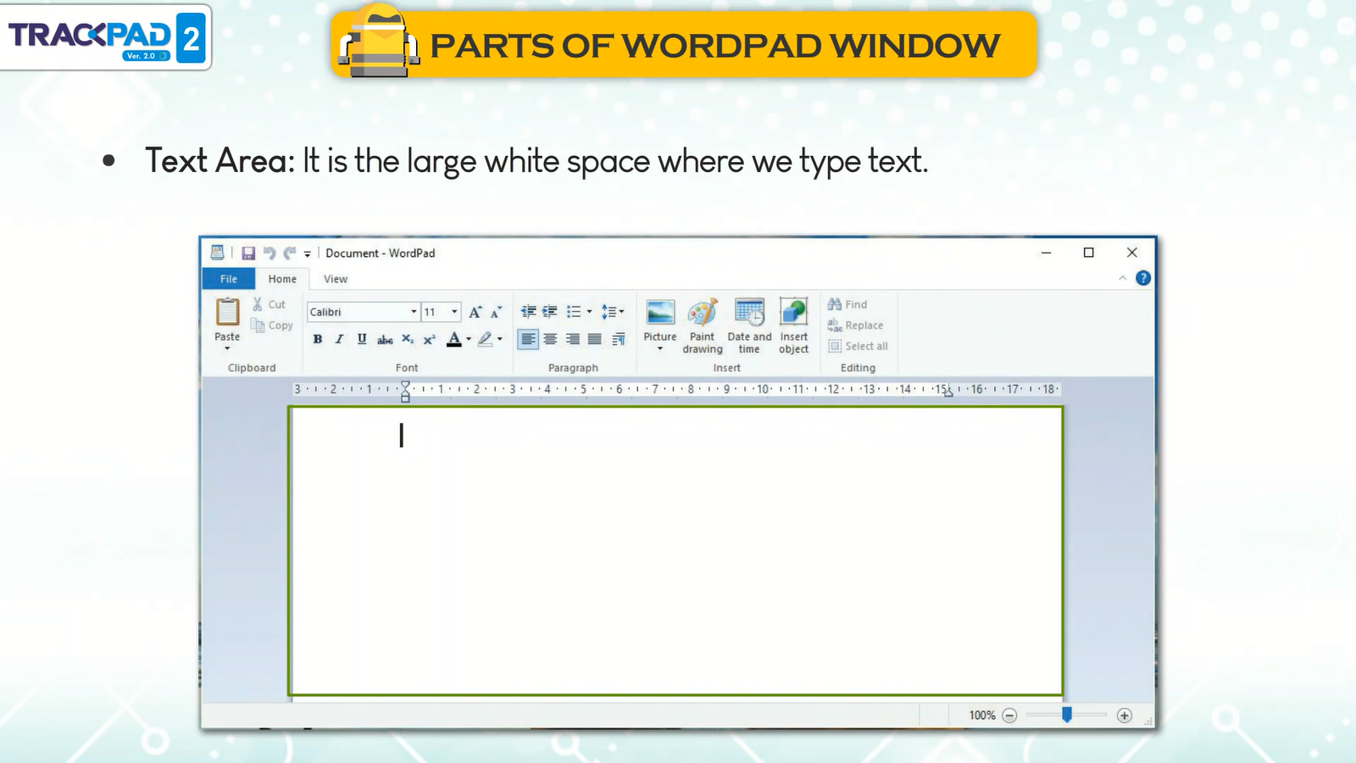Screen dimensions: 1356x763
Task: Toggle Strikethrough formatting
Action: (385, 339)
